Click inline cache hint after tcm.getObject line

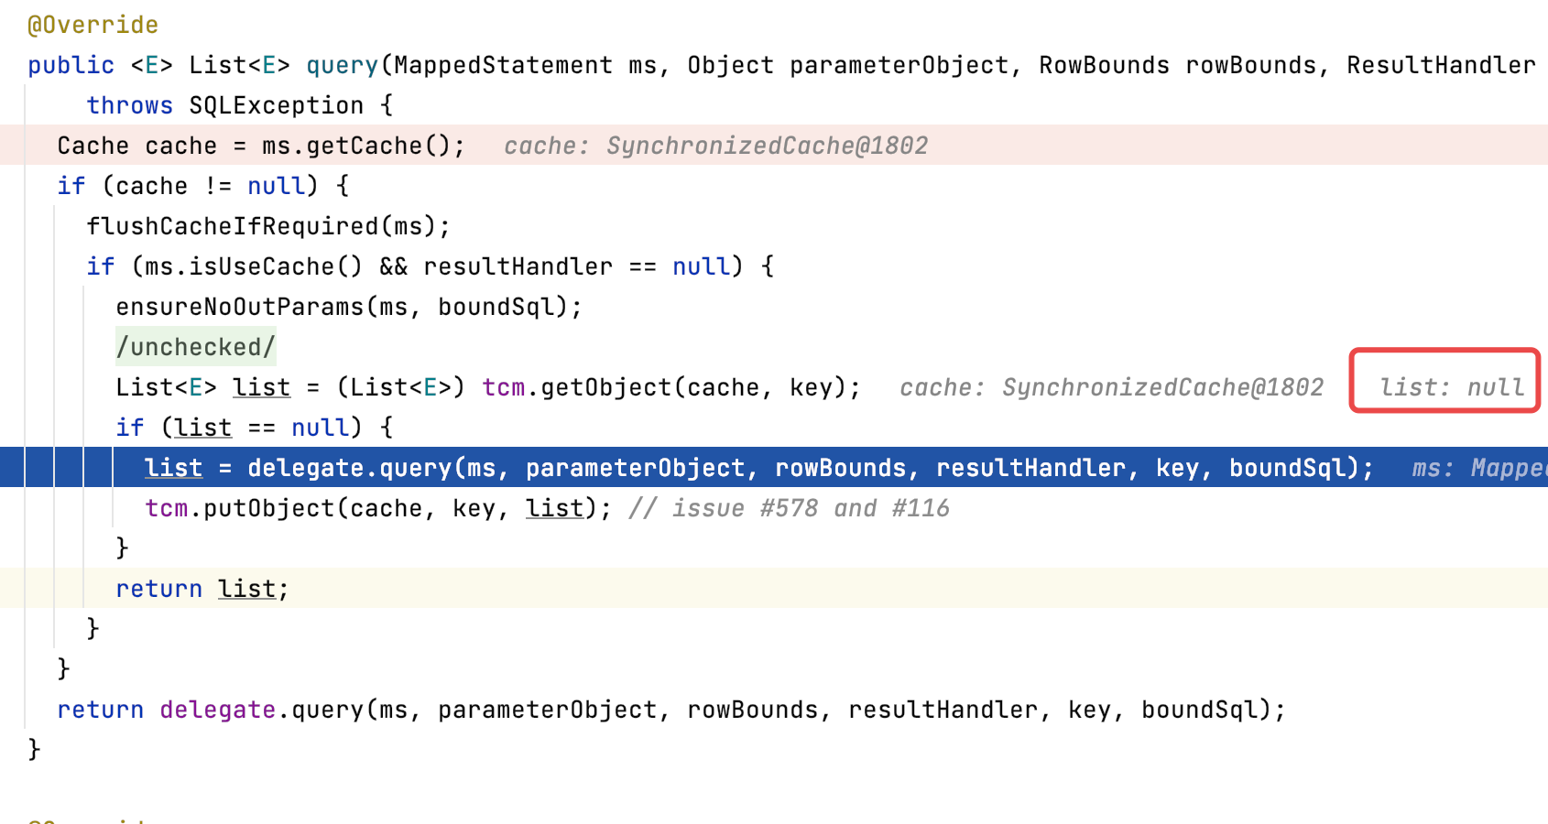(1111, 387)
